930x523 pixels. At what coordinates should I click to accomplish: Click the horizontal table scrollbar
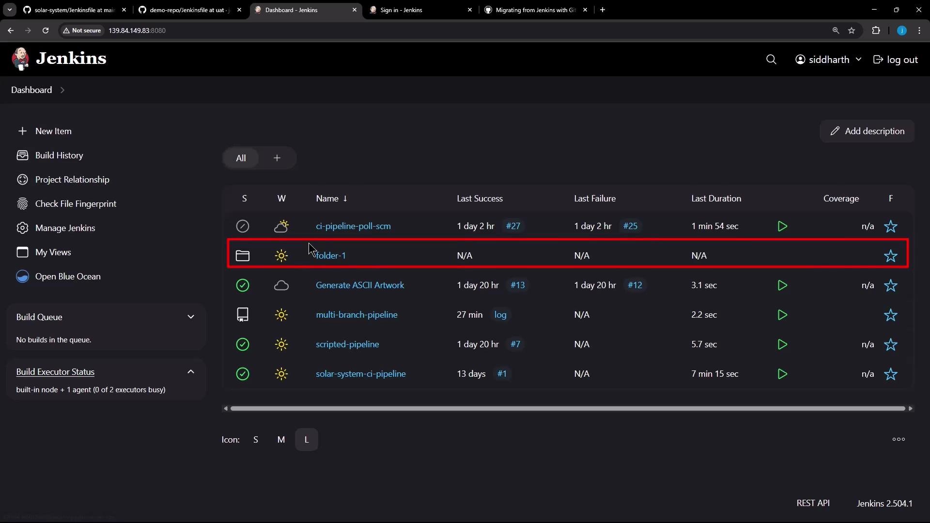[568, 409]
